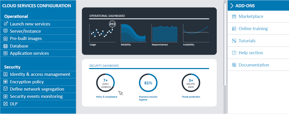Click the Help section question mark icon

pyautogui.click(x=234, y=53)
